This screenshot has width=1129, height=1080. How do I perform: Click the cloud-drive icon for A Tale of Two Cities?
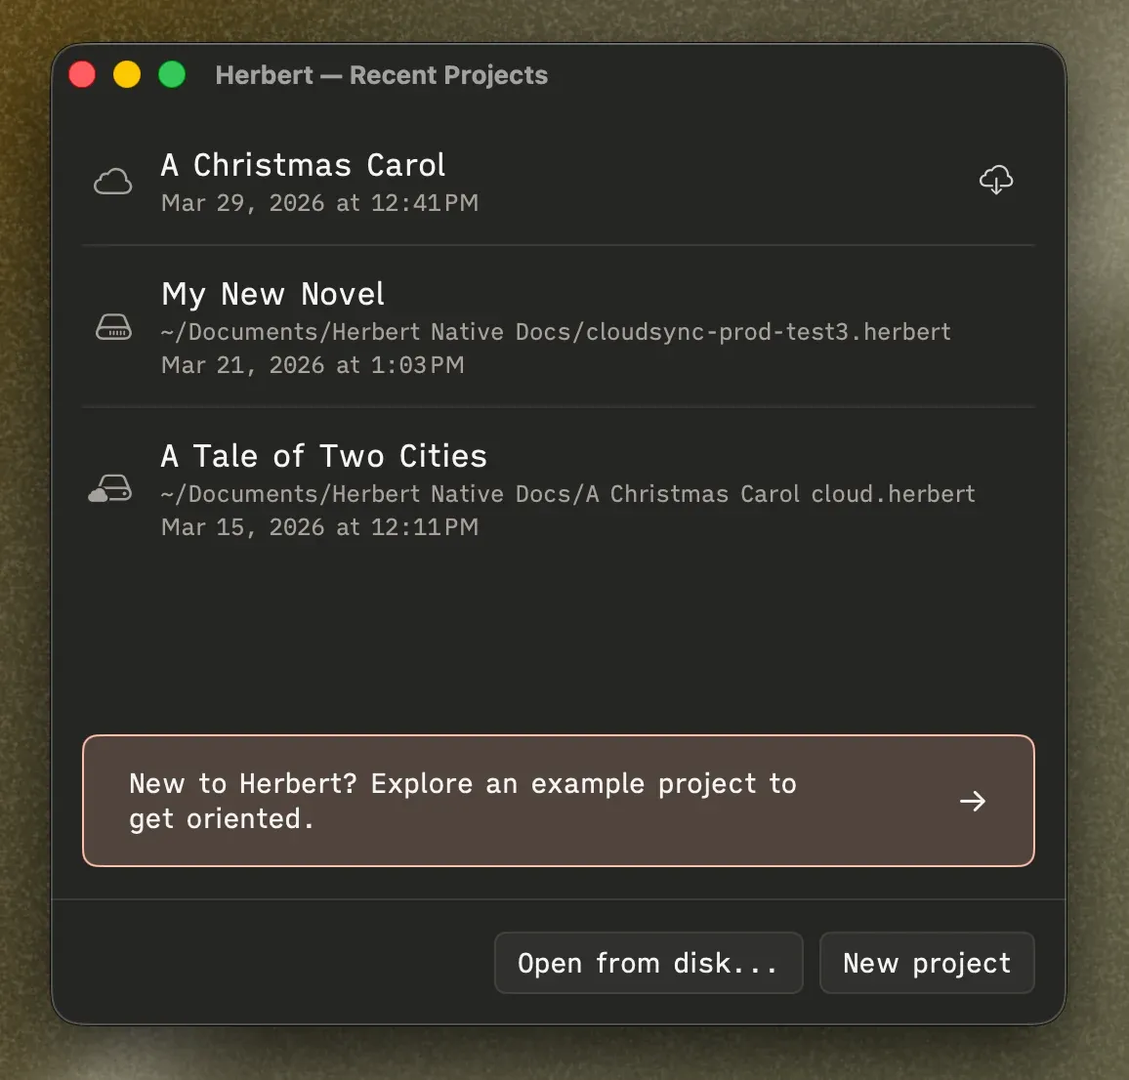point(110,488)
